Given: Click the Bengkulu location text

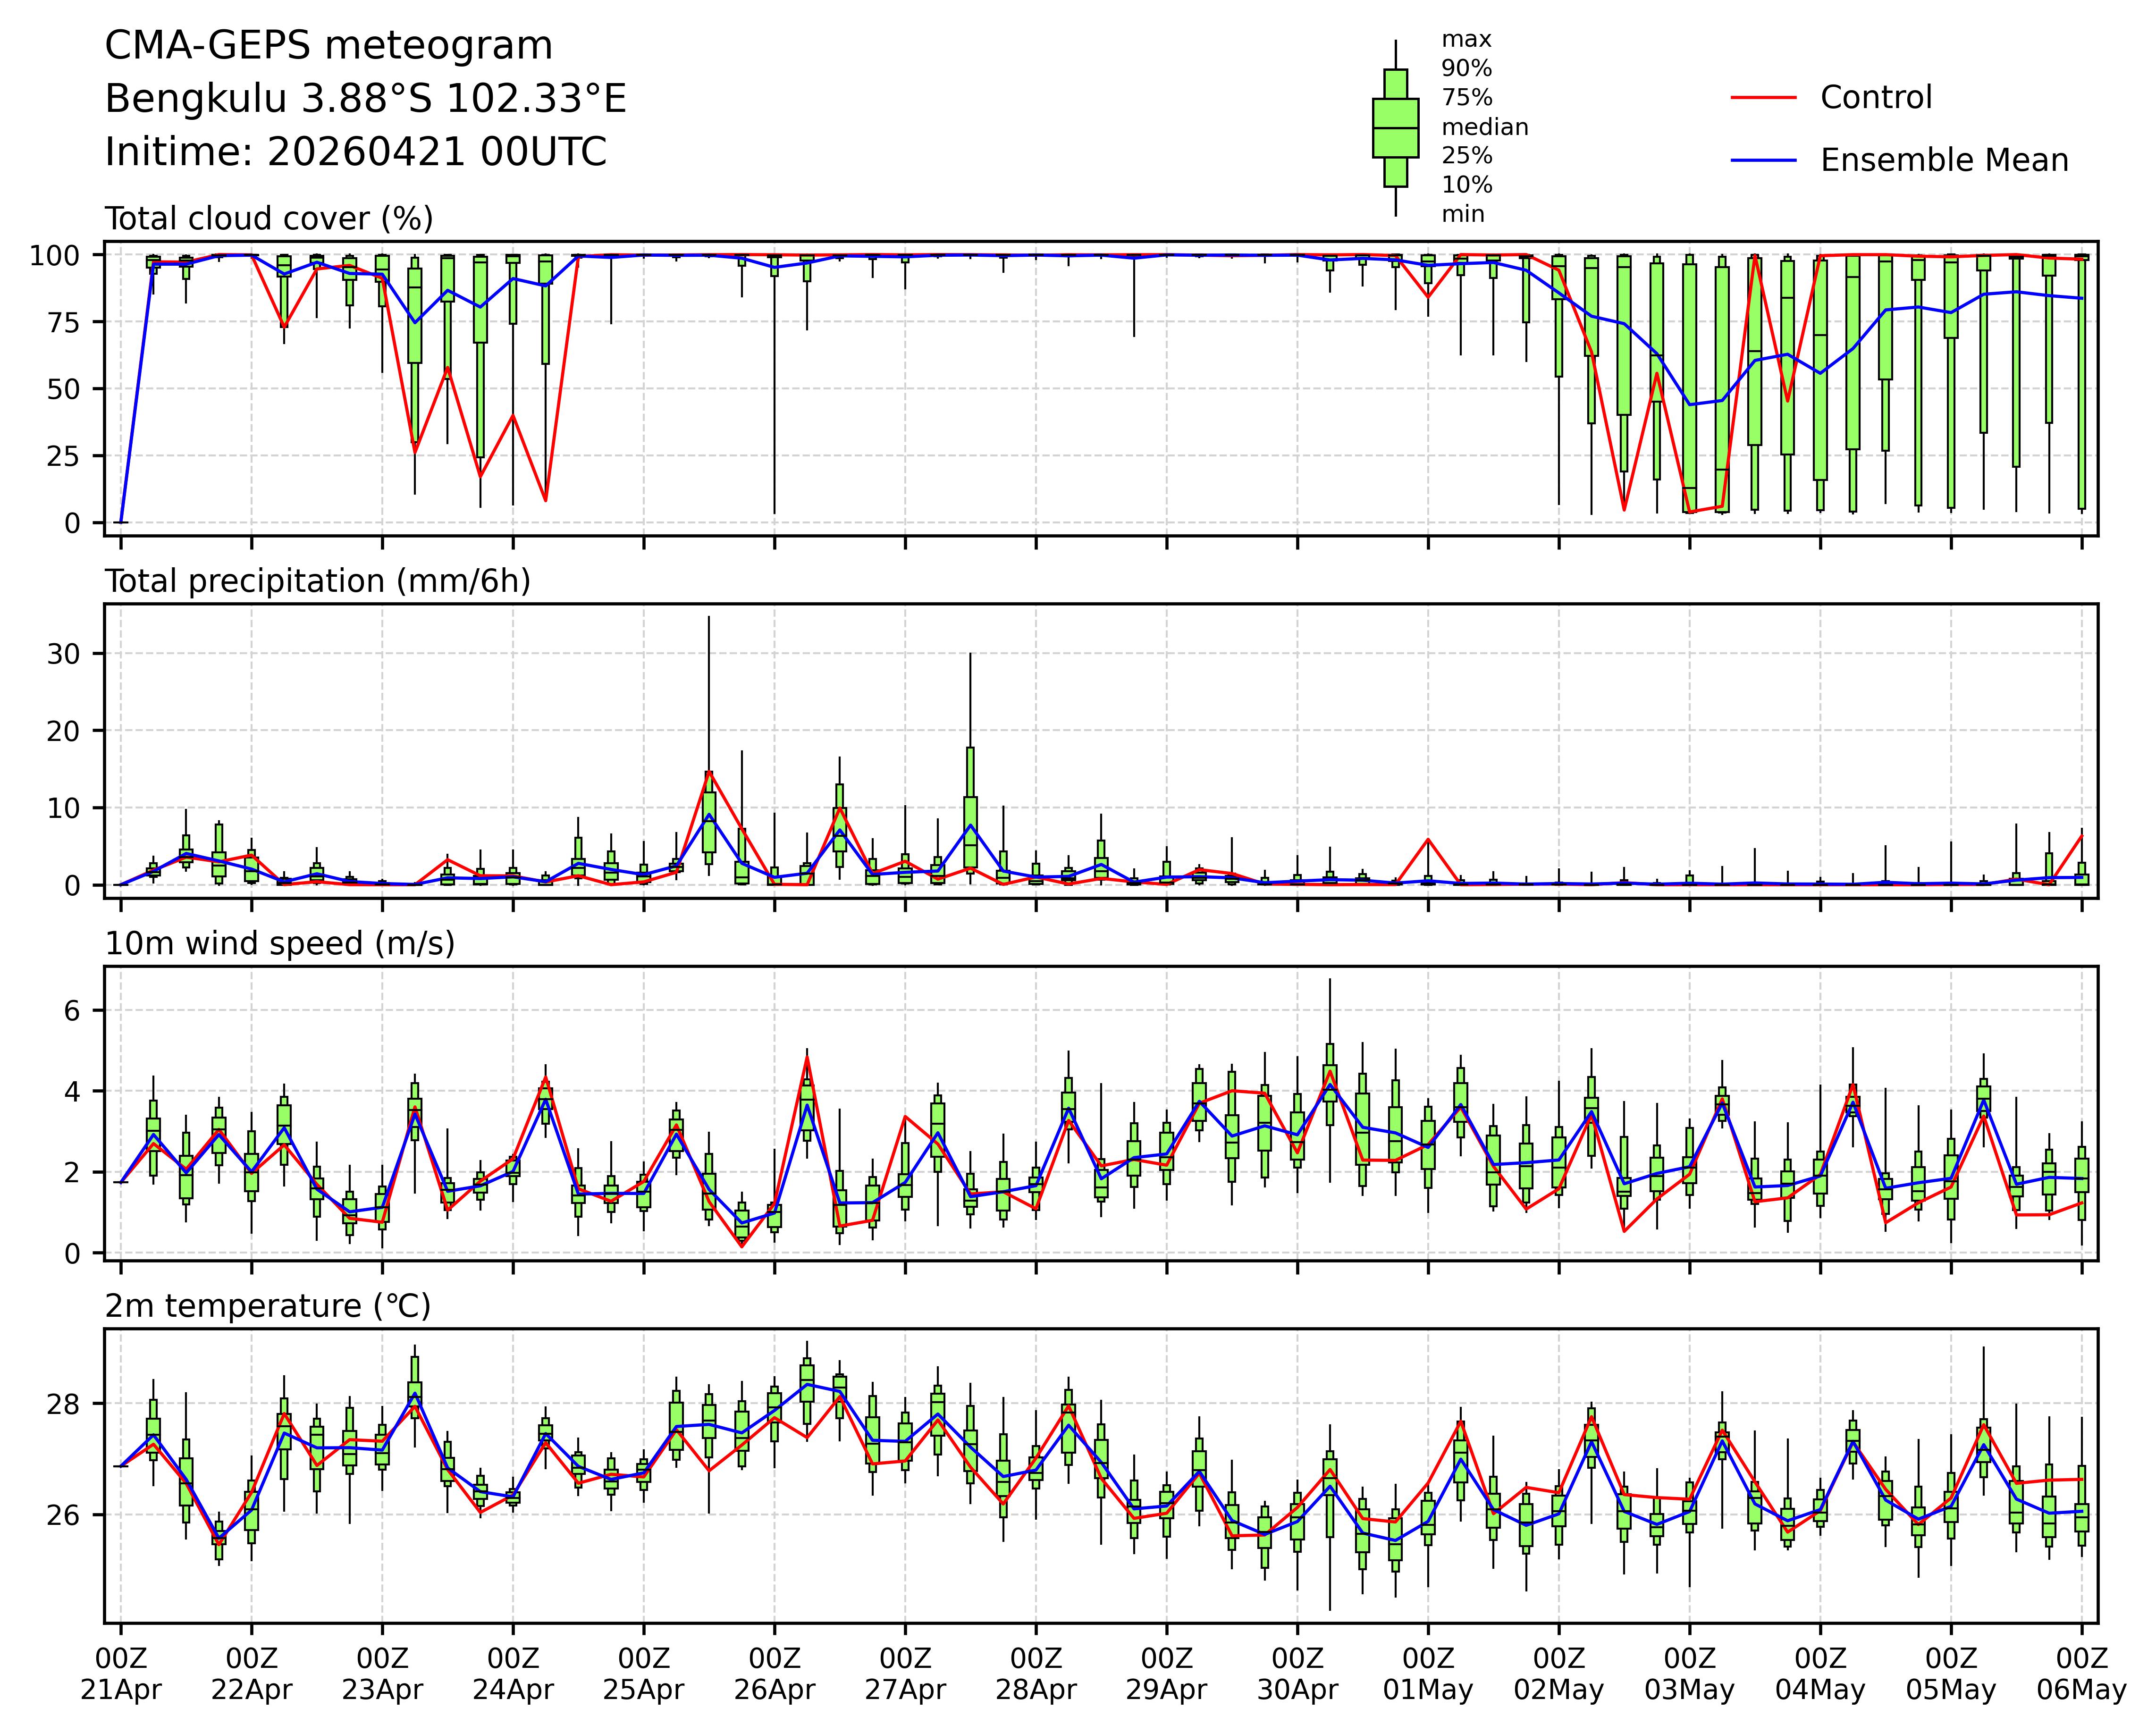Looking at the screenshot, I should tap(365, 99).
